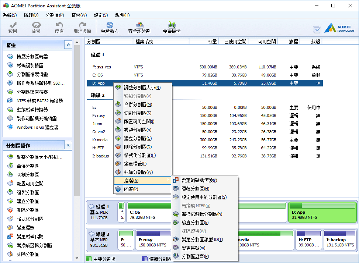Launch 分割區複製精靈 wizard

click(x=32, y=74)
